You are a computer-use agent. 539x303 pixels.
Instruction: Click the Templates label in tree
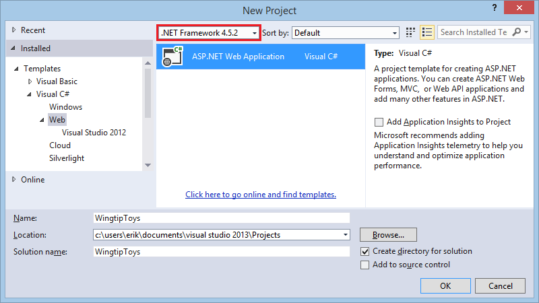click(x=42, y=69)
